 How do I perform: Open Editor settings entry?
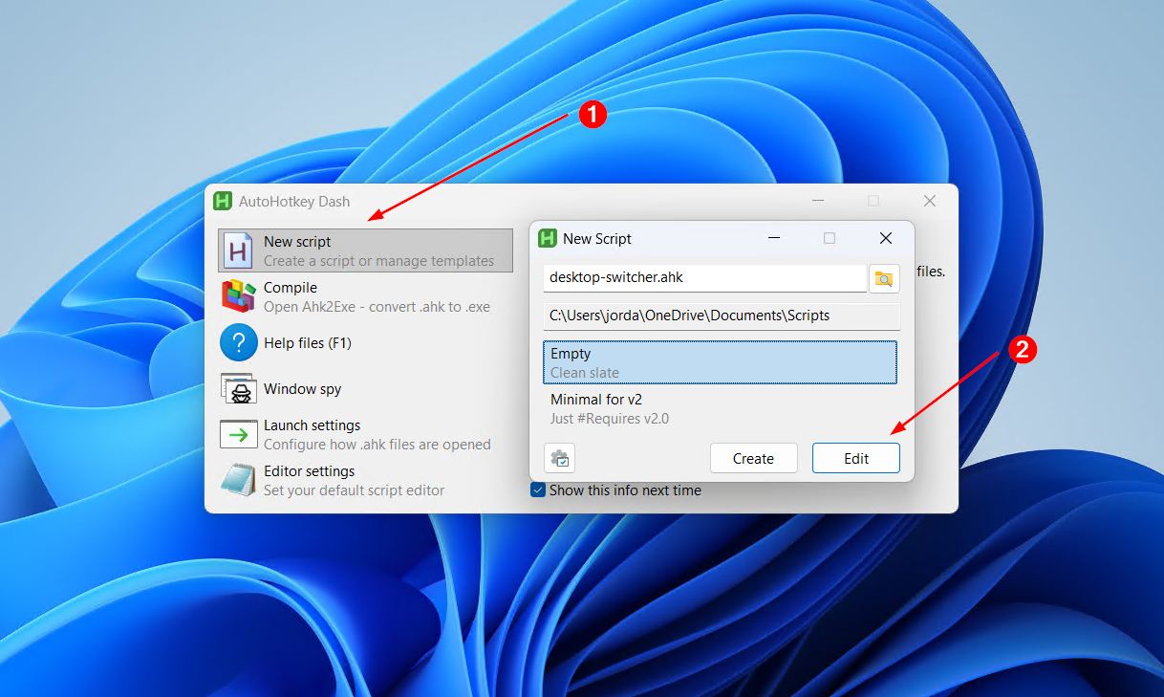pyautogui.click(x=365, y=480)
